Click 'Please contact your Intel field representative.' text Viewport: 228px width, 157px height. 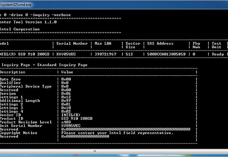tap(117, 133)
